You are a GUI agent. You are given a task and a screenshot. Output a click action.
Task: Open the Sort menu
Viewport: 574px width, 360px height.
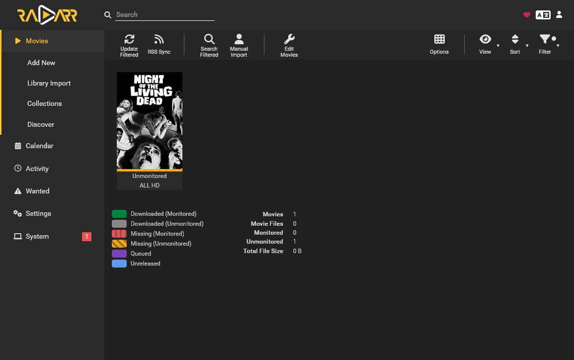coord(515,45)
